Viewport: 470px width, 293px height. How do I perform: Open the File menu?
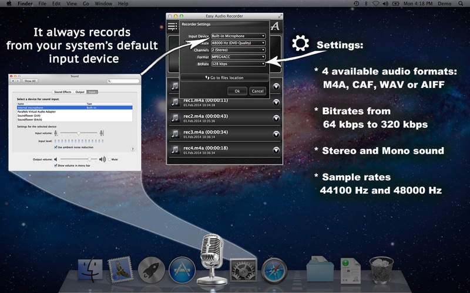click(42, 4)
